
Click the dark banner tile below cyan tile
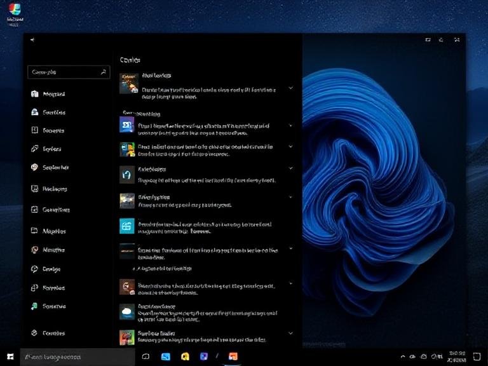[127, 251]
